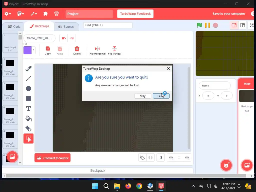
Task: Click Choose a Sprite round button
Action: 226,165
